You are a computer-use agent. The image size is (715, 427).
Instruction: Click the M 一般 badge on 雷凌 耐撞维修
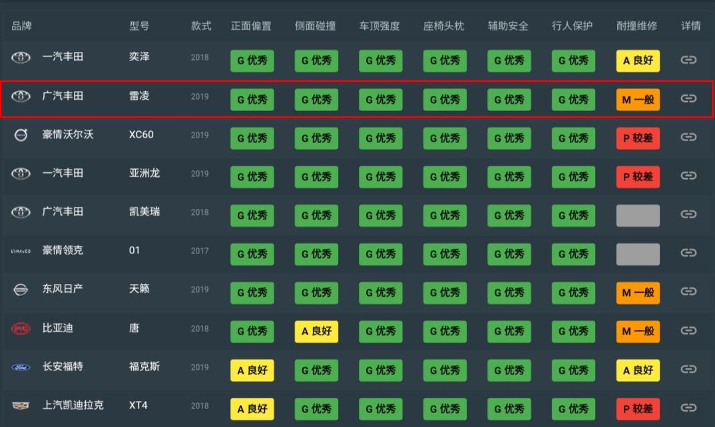pyautogui.click(x=637, y=99)
